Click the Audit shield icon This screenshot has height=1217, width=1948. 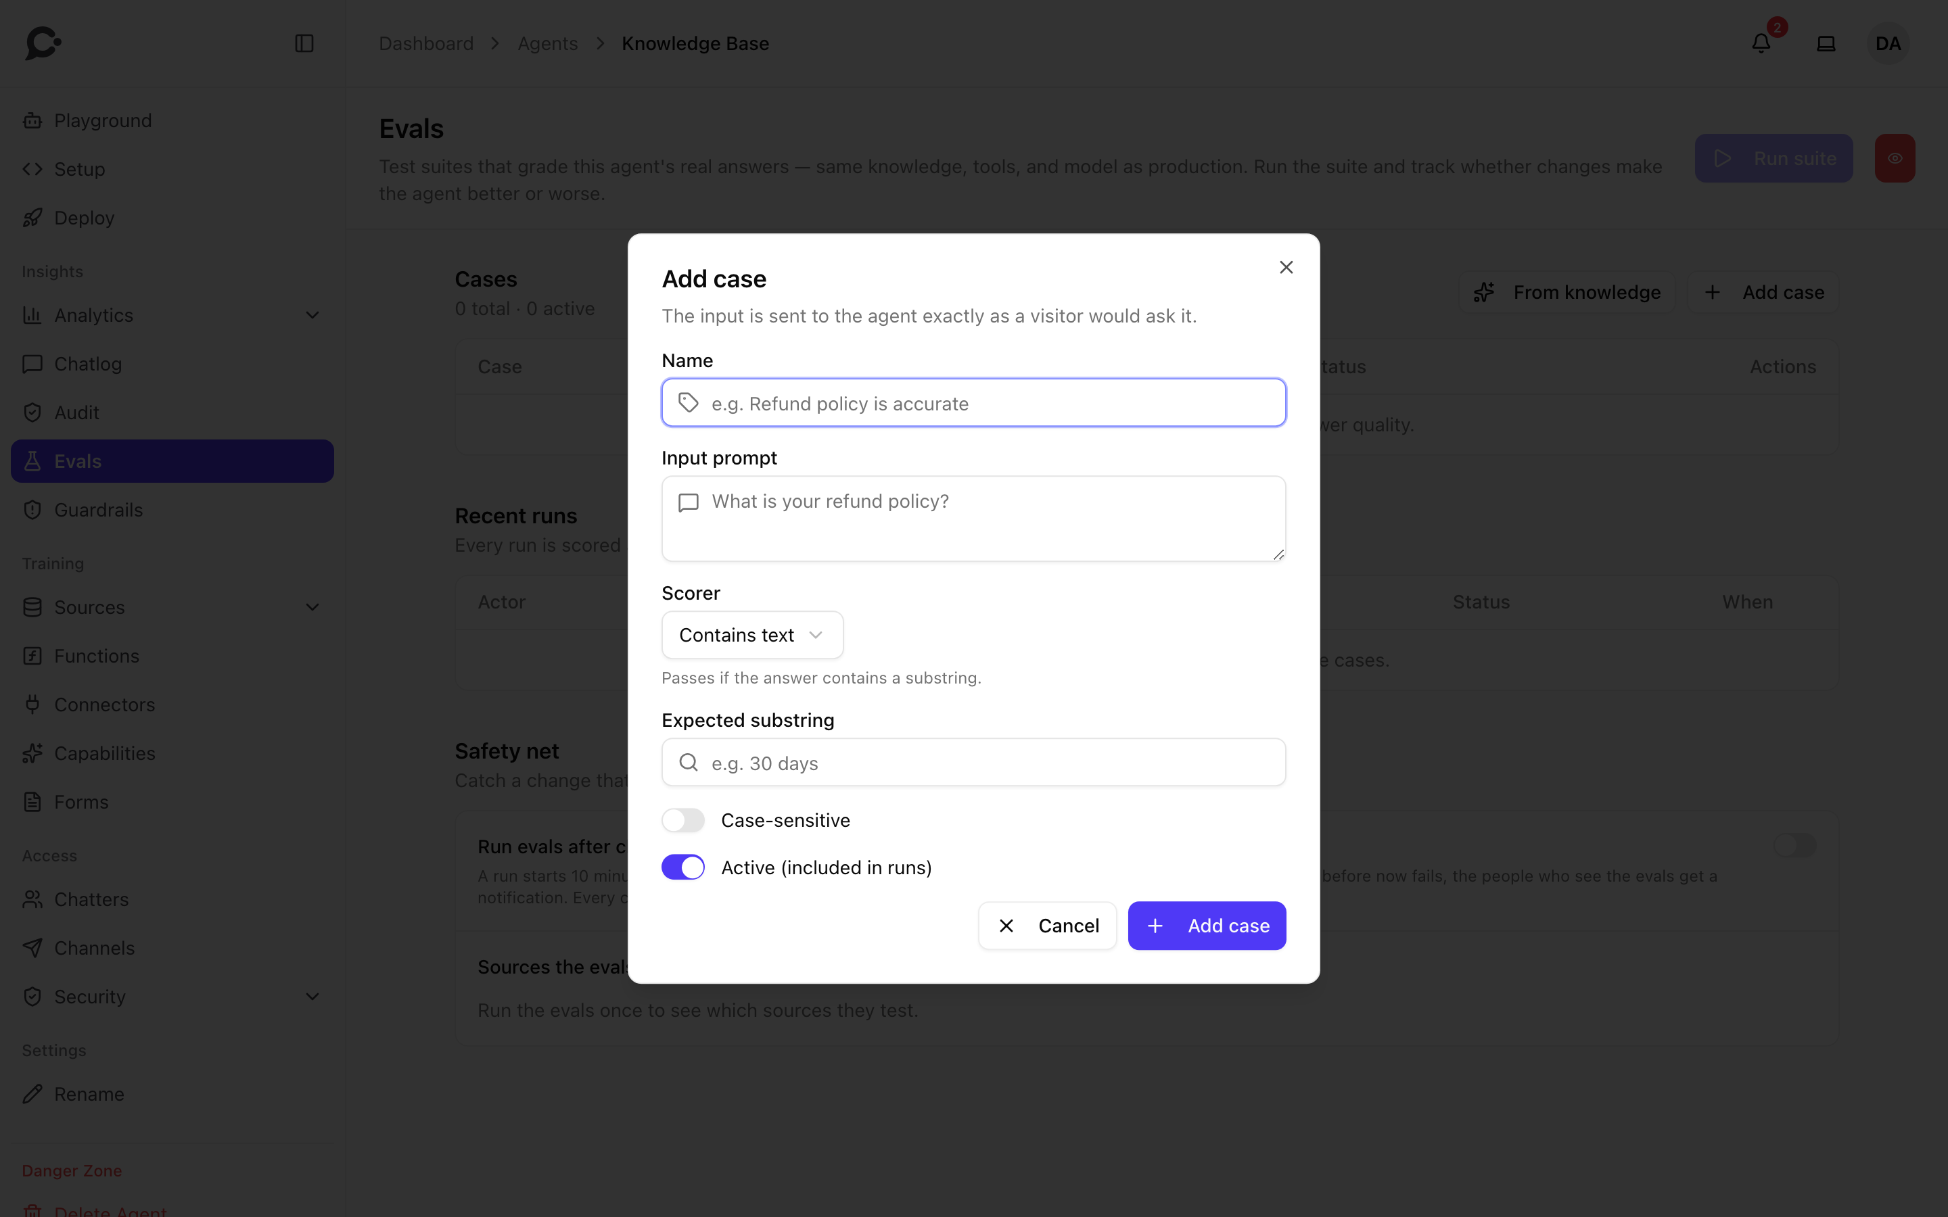coord(32,413)
